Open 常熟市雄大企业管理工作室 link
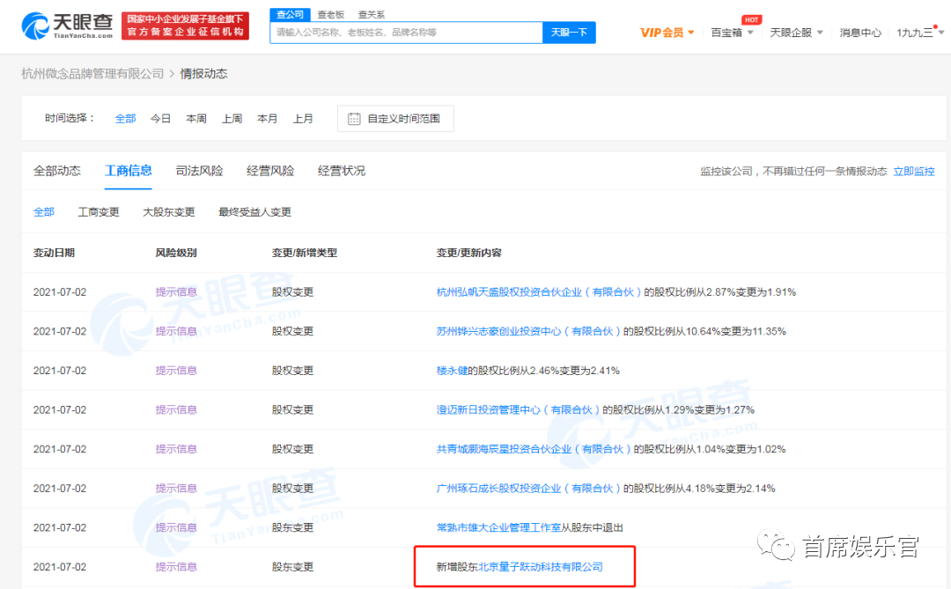This screenshot has height=589, width=951. 498,527
